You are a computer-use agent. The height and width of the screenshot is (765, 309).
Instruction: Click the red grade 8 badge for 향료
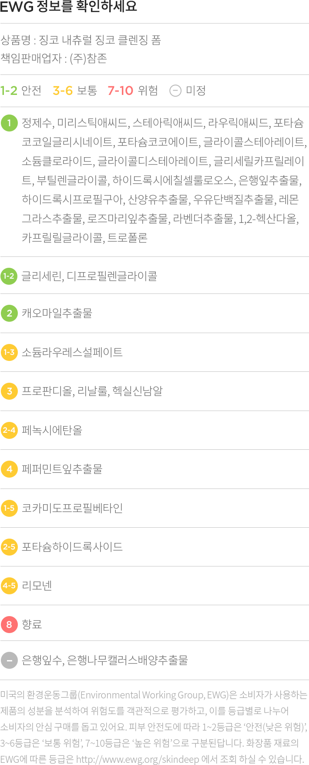coord(9,624)
